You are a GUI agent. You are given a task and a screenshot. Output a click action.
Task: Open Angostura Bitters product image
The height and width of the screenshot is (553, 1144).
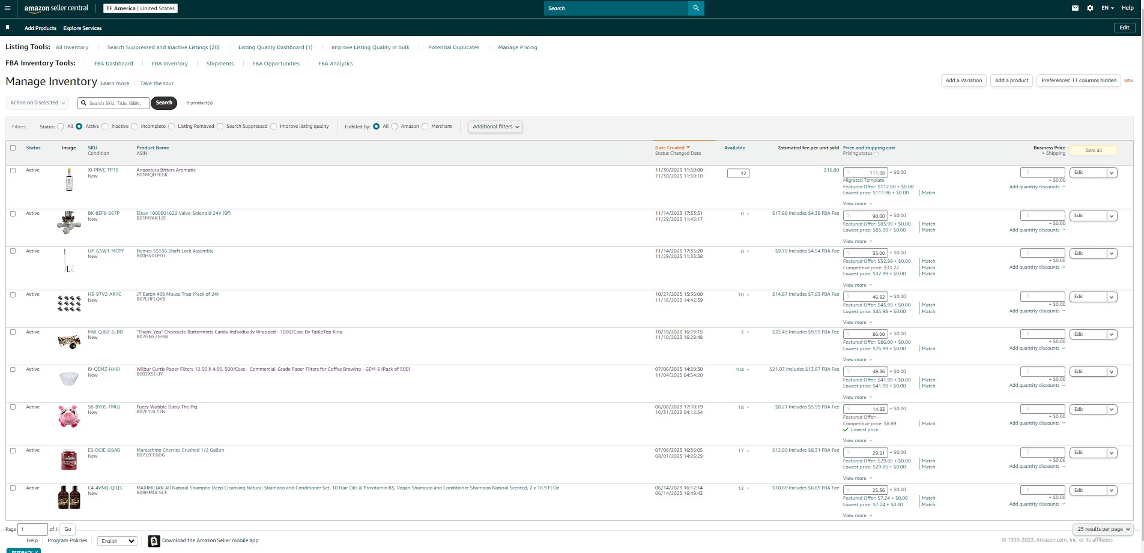point(69,179)
